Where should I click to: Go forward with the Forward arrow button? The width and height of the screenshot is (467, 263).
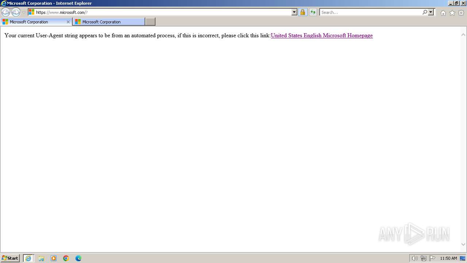pyautogui.click(x=16, y=12)
